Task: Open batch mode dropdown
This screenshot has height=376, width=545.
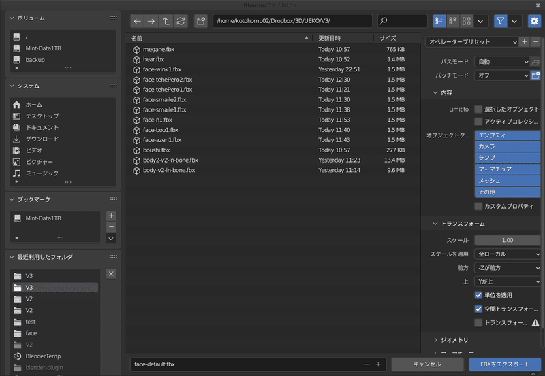Action: (502, 75)
